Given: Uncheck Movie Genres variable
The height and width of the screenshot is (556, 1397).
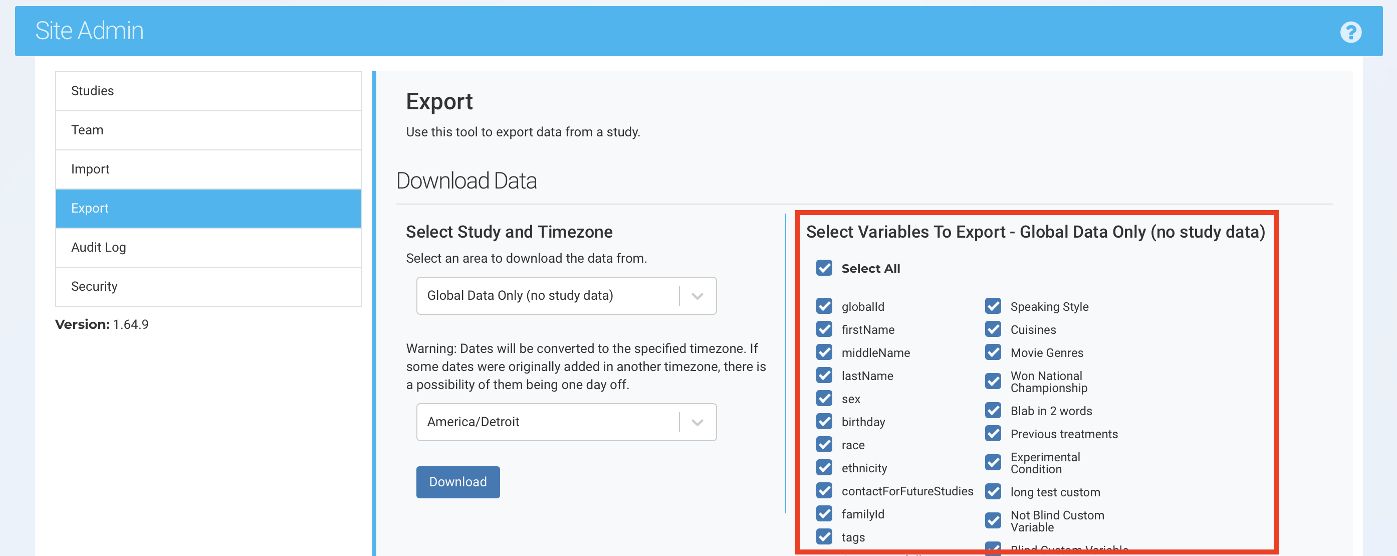Looking at the screenshot, I should click(x=993, y=352).
